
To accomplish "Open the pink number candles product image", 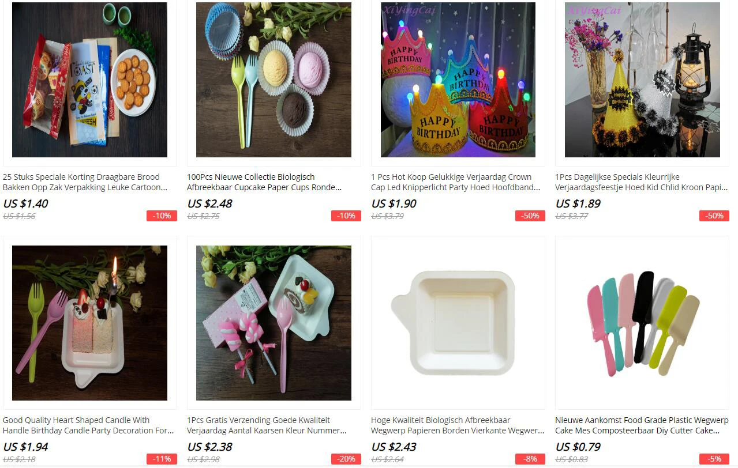I will [x=274, y=323].
